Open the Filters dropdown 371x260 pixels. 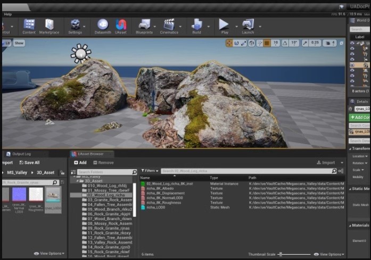[150, 171]
